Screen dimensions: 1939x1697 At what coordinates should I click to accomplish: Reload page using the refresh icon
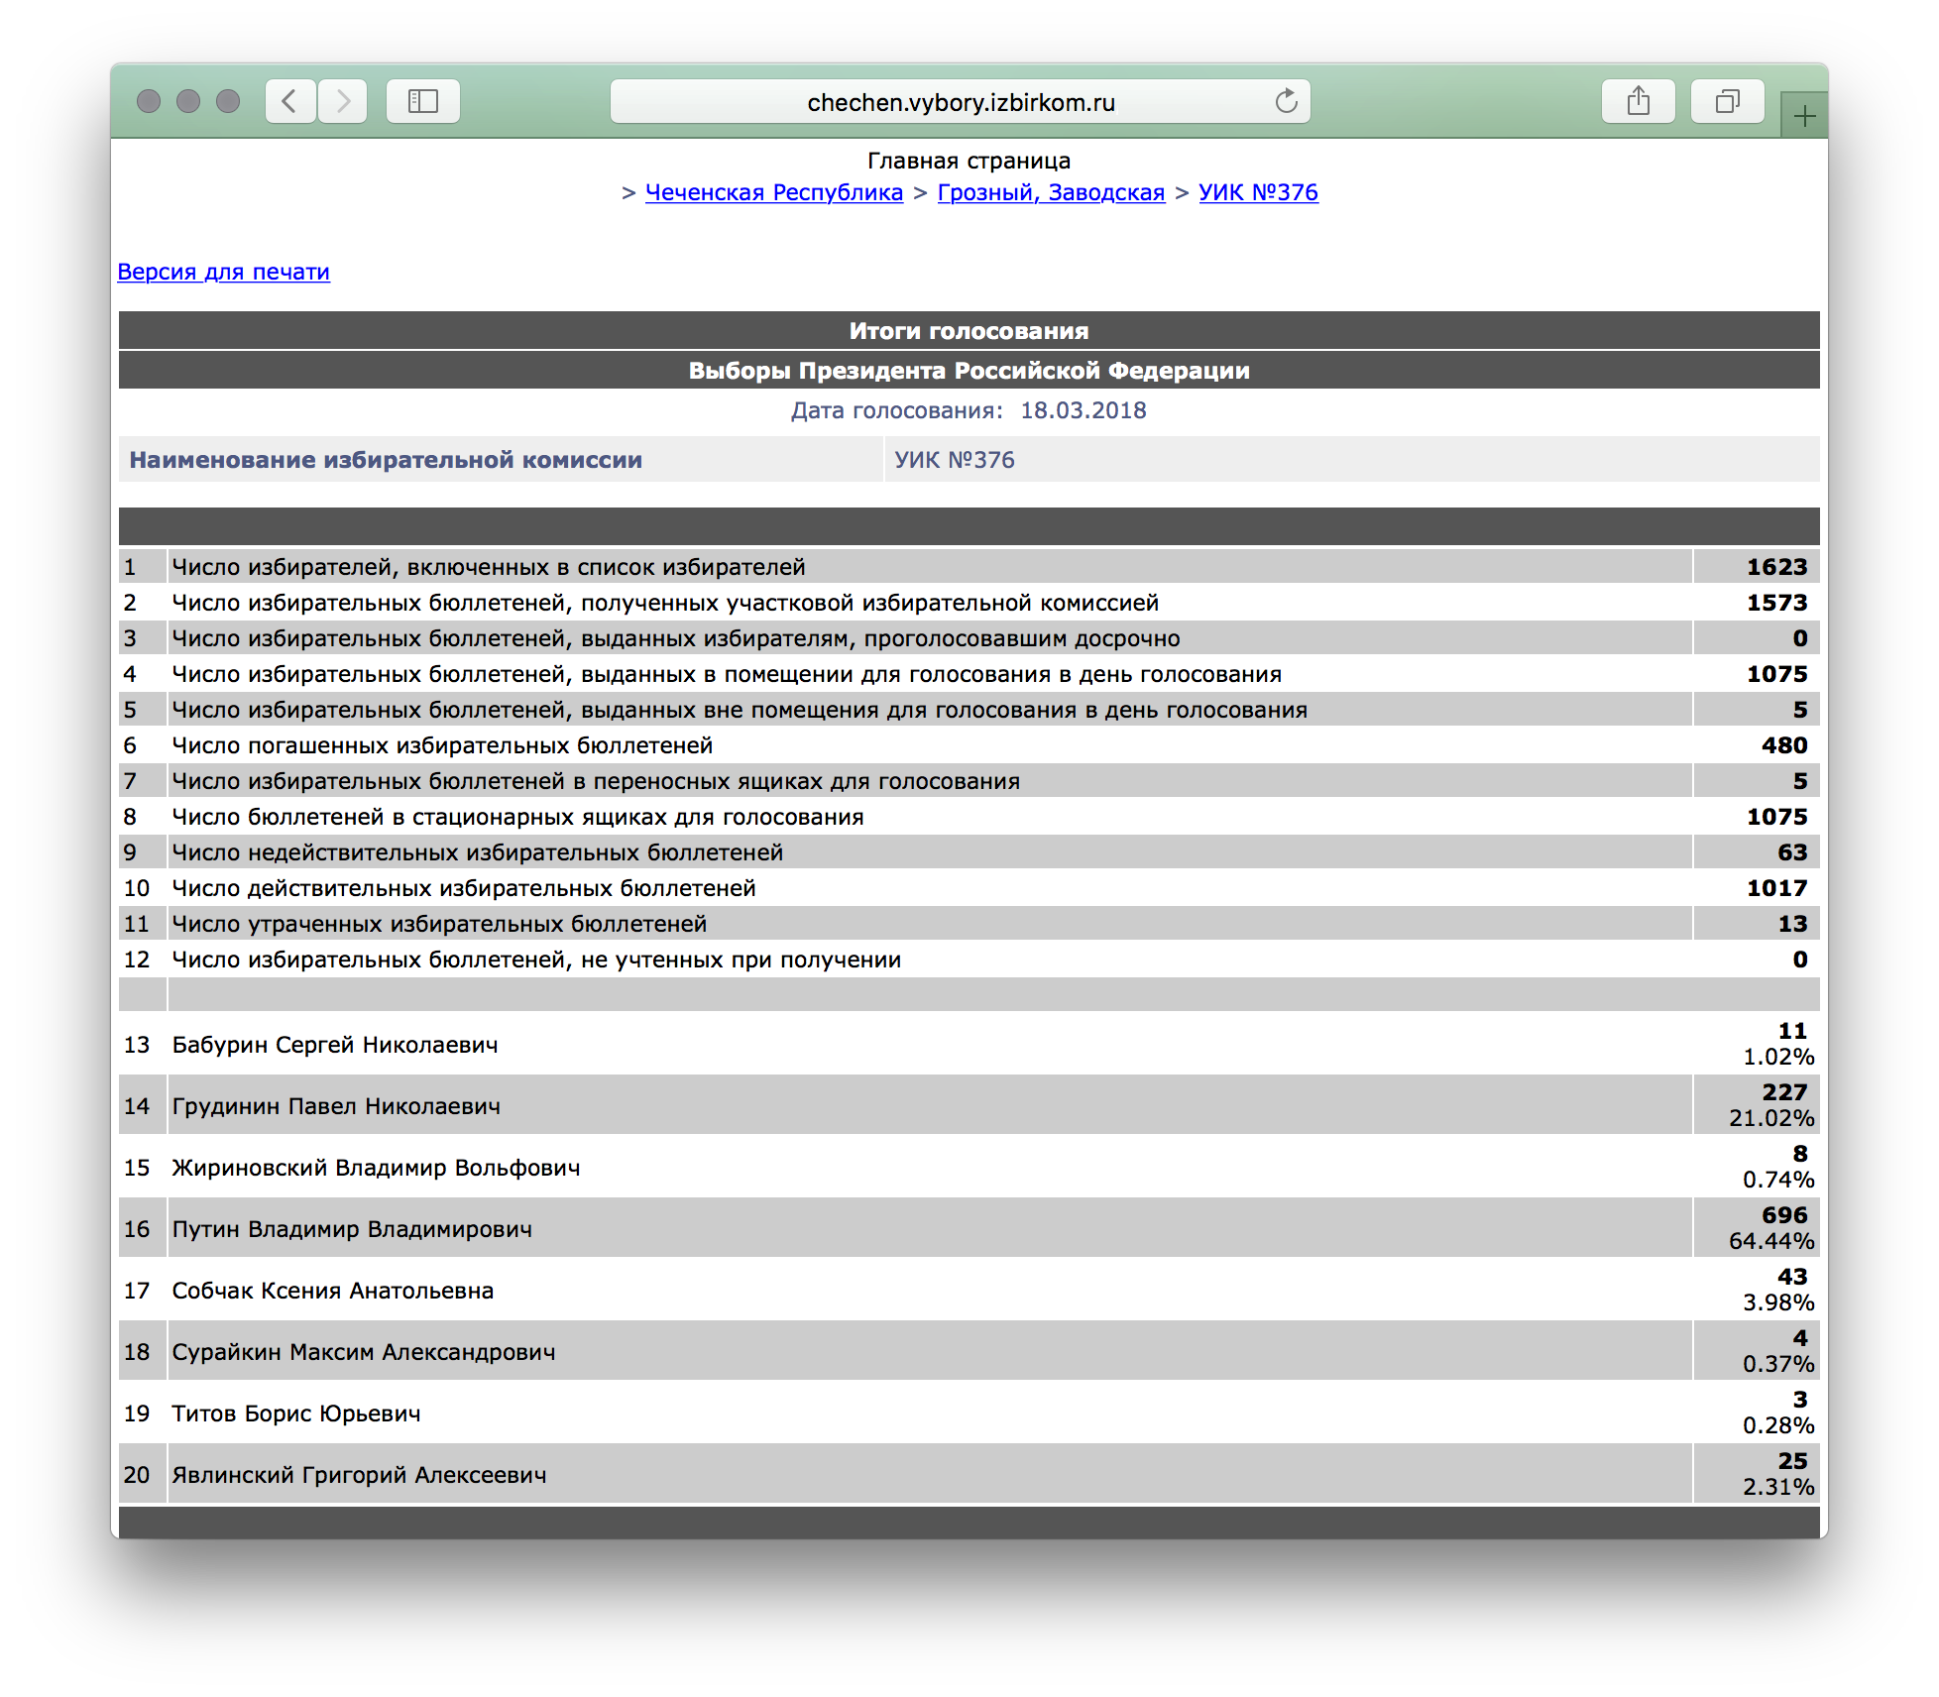pyautogui.click(x=1286, y=101)
